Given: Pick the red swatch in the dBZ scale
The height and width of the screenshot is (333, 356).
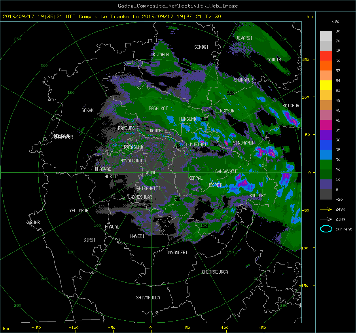Looking at the screenshot, I should point(326,55).
